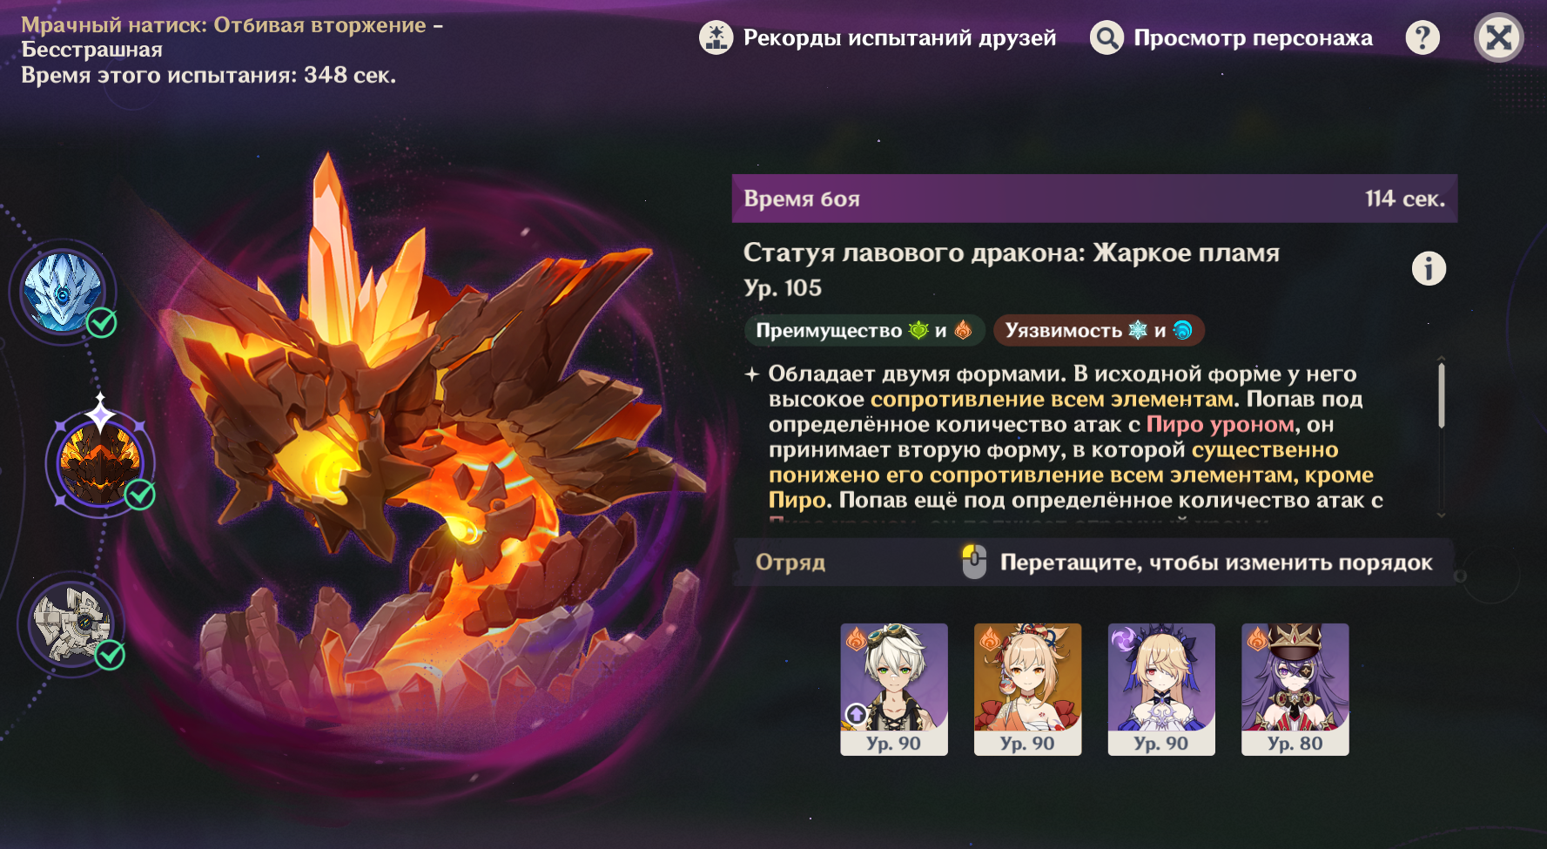This screenshot has height=849, width=1547.
Task: Click the description scroll down arrow
Action: pyautogui.click(x=1442, y=515)
